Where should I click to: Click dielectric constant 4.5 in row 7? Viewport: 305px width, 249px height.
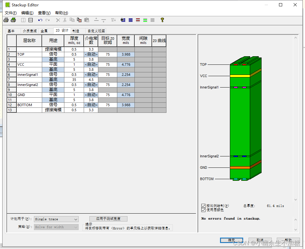pos(91,80)
